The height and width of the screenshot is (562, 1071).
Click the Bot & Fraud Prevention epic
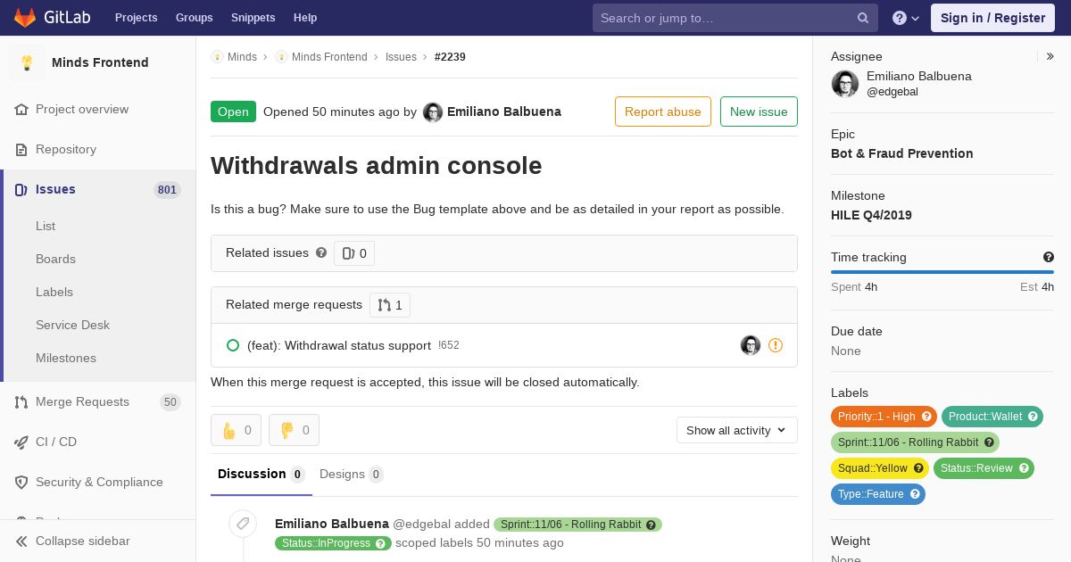coord(902,153)
